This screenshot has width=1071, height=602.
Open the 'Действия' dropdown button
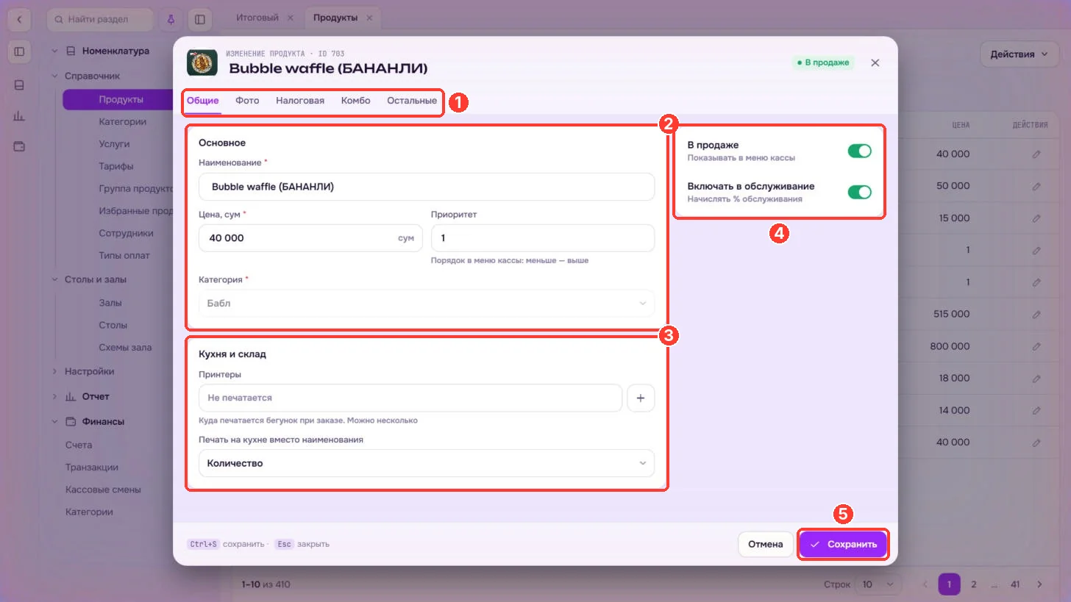(x=1022, y=54)
